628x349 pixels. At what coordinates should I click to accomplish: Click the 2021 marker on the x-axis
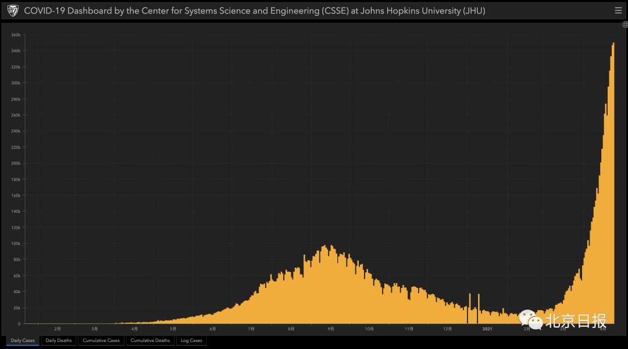(487, 329)
